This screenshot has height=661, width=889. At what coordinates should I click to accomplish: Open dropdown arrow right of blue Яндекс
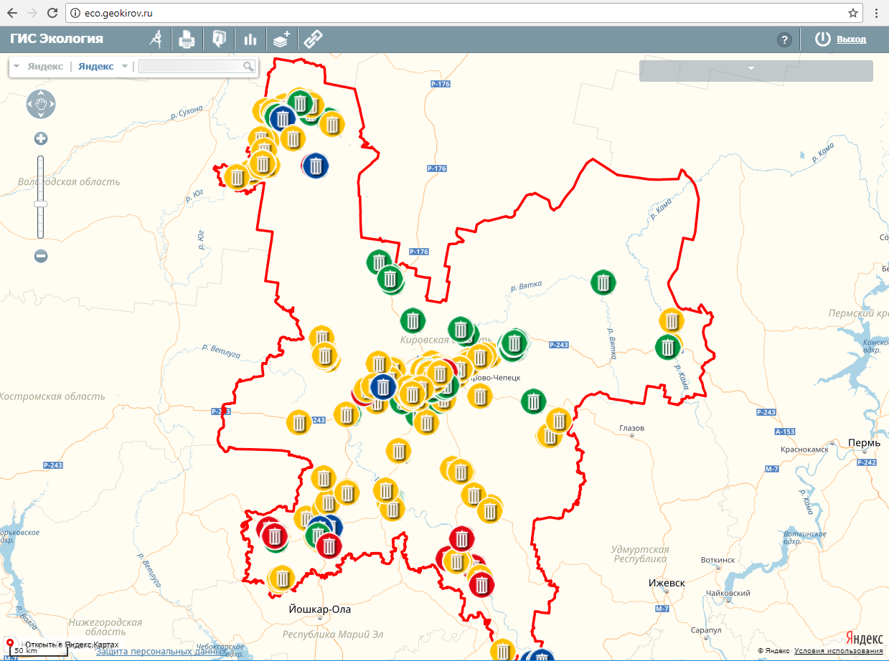coord(125,67)
